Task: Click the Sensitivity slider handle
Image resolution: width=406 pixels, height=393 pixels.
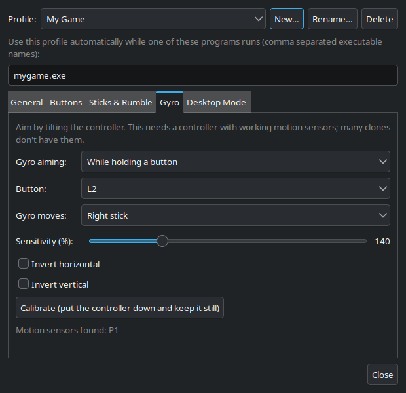Action: (162, 241)
